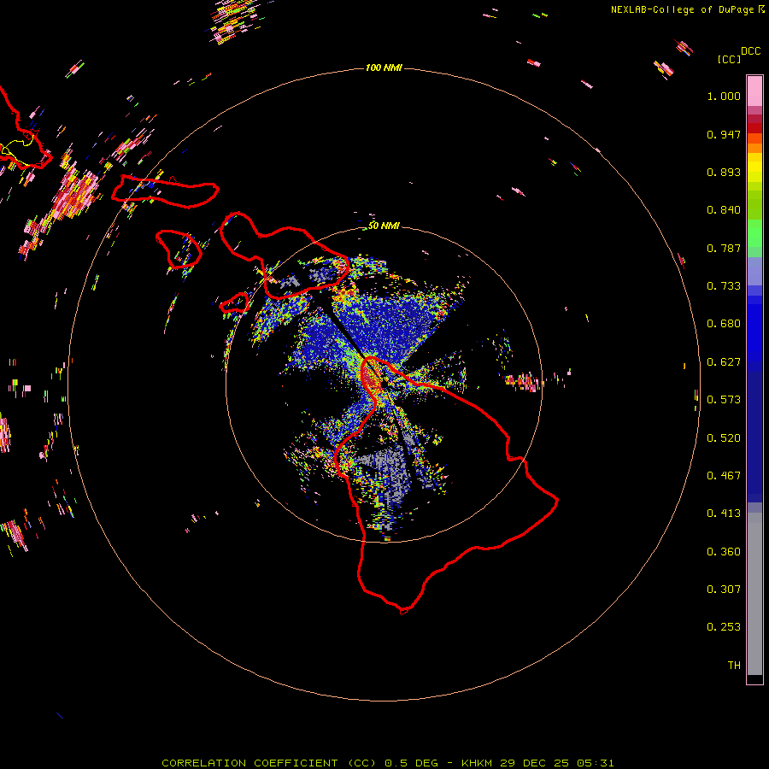
Task: Click the TH threshold label
Action: pyautogui.click(x=734, y=666)
